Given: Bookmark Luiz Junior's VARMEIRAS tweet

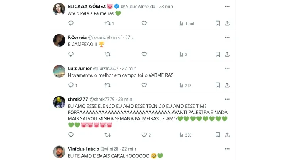Looking at the screenshot, I should coord(218,85).
